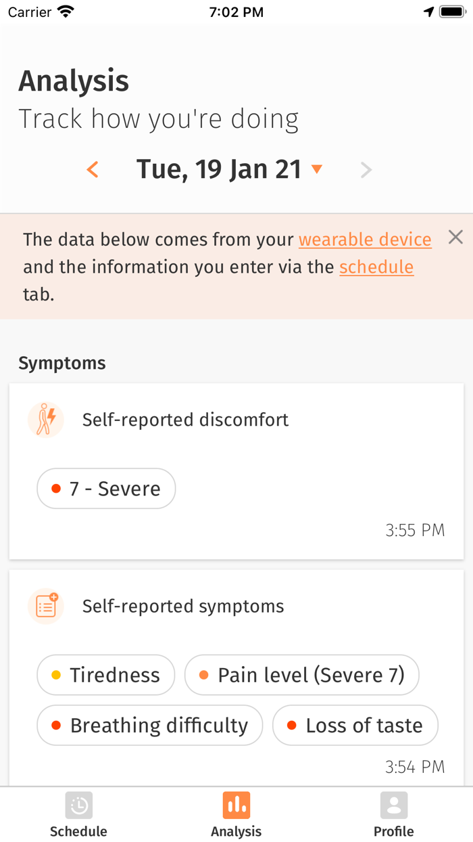The image size is (473, 842).
Task: Open the wearable device link
Action: click(365, 240)
